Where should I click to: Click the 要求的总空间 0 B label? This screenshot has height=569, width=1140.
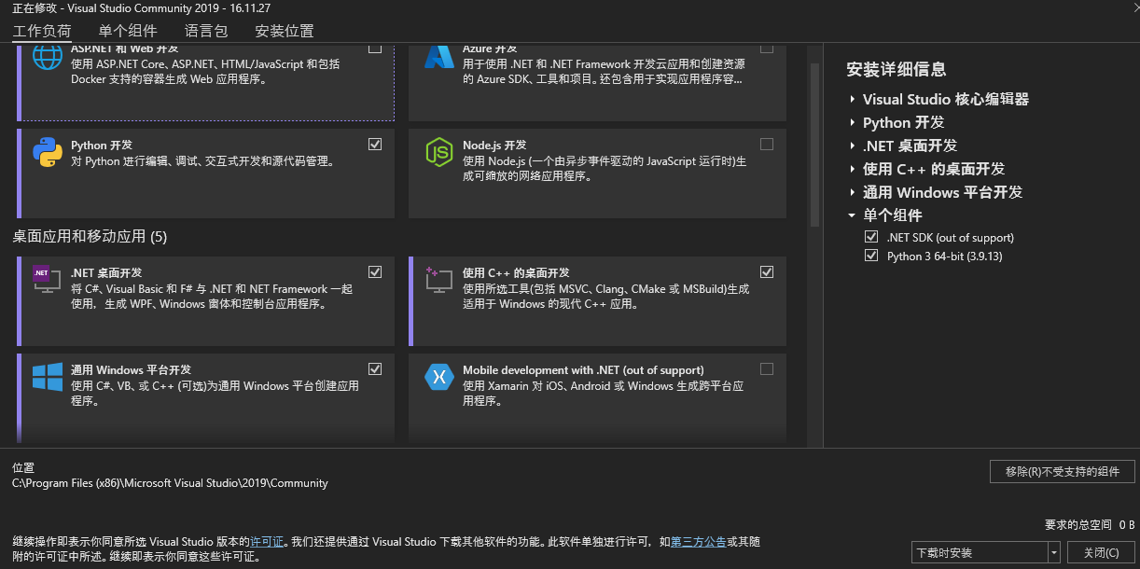click(1090, 525)
